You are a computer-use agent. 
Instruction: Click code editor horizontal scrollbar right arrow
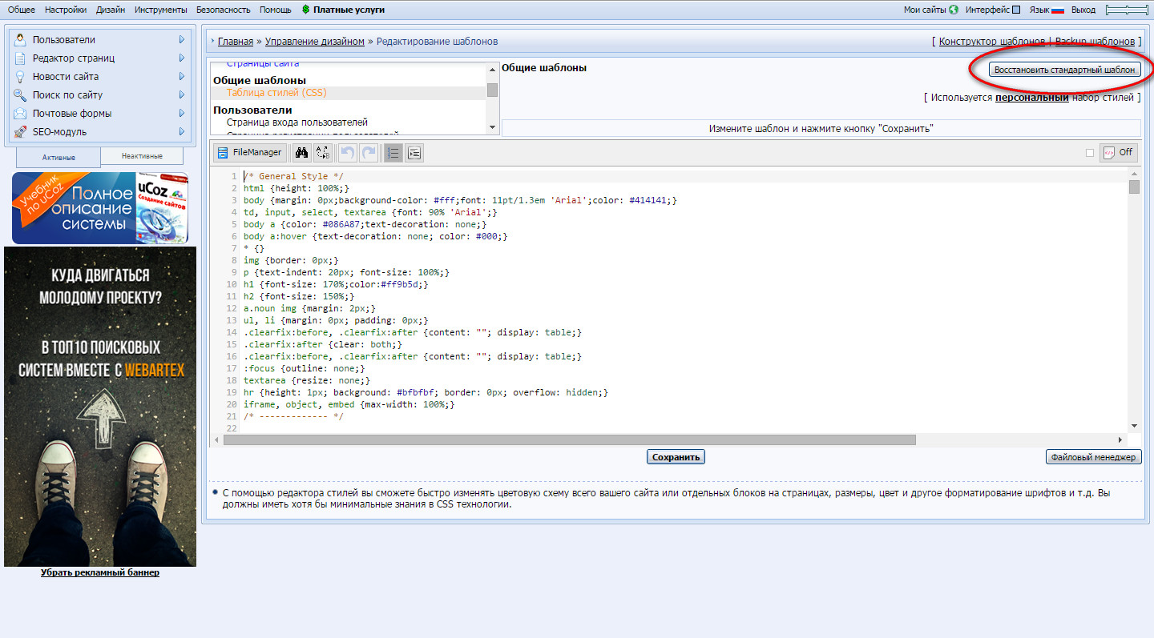tap(1120, 440)
